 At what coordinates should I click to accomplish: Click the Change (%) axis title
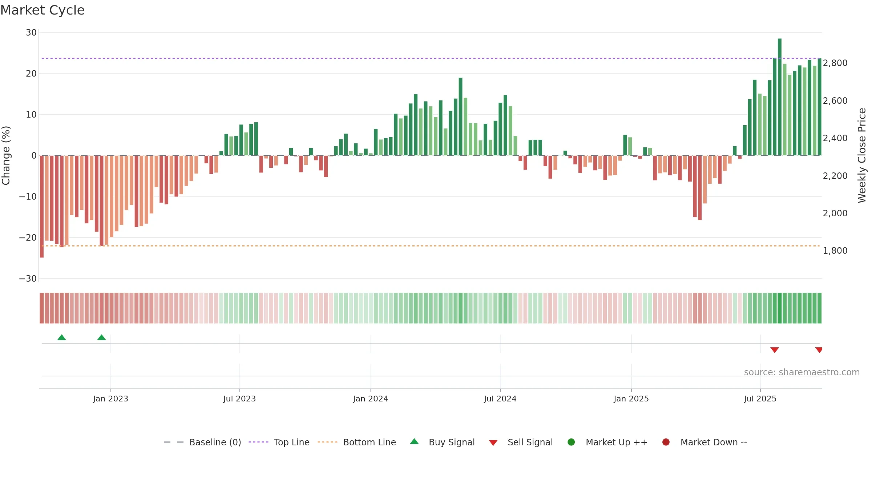click(6, 155)
